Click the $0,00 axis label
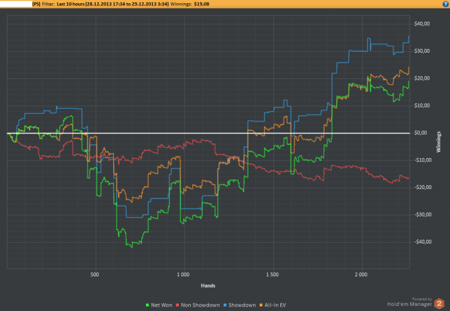Viewport: 450px width, 311px height. point(420,133)
